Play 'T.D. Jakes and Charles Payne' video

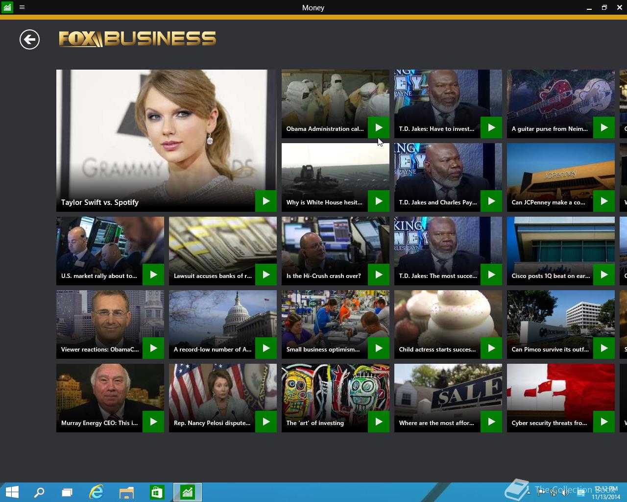tap(491, 201)
